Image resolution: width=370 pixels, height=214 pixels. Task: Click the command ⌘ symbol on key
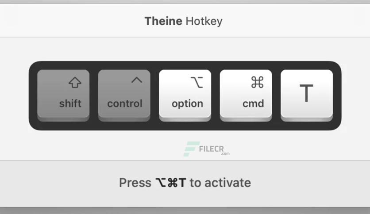click(258, 82)
